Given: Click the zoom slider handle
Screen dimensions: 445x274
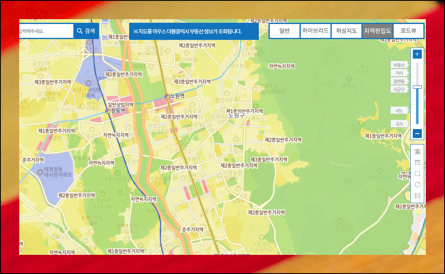Looking at the screenshot, I should pos(417,87).
